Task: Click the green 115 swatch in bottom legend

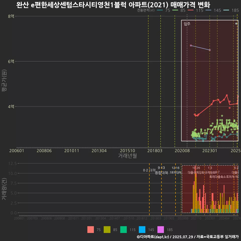Action: (x=124, y=230)
